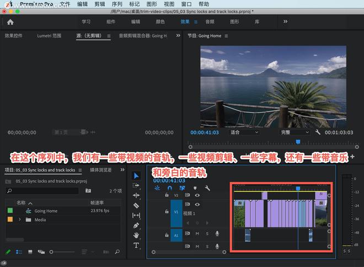Expand the Media folder bin
This screenshot has height=267, width=364.
(20, 220)
